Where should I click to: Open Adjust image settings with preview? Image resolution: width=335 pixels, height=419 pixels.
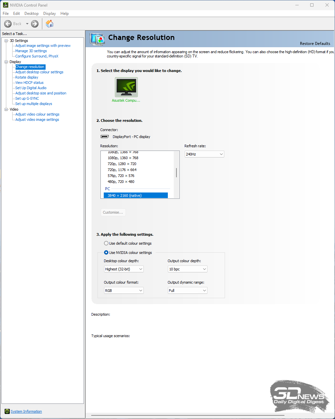coord(43,46)
